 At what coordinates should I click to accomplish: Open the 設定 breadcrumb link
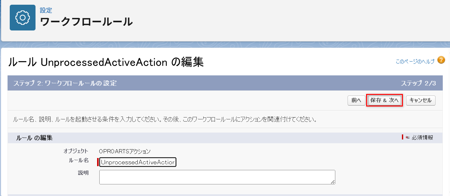(x=46, y=10)
